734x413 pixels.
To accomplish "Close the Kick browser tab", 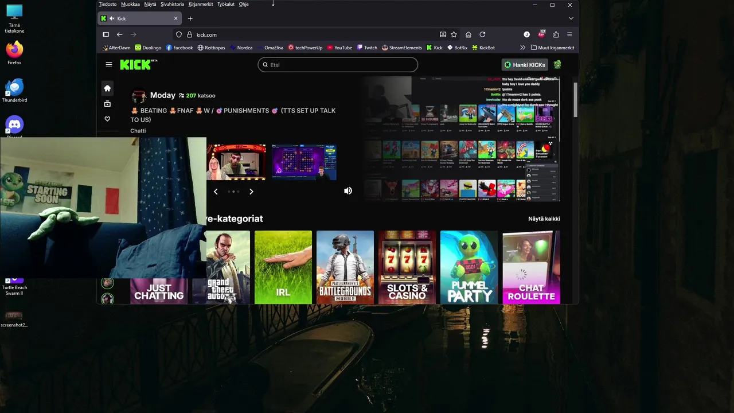I will tap(176, 18).
